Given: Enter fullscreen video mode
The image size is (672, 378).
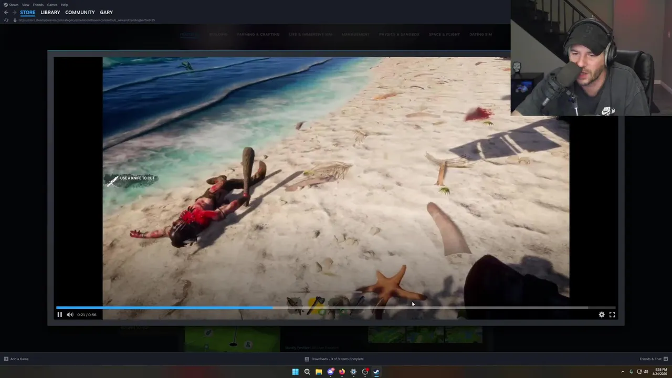Looking at the screenshot, I should click(x=612, y=314).
